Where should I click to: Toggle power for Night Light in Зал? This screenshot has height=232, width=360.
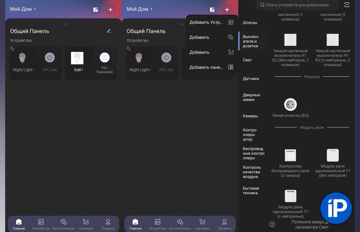coord(50,57)
